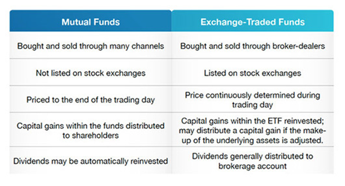Select "Dividends may be automatically reinvested" cell

tap(90, 161)
